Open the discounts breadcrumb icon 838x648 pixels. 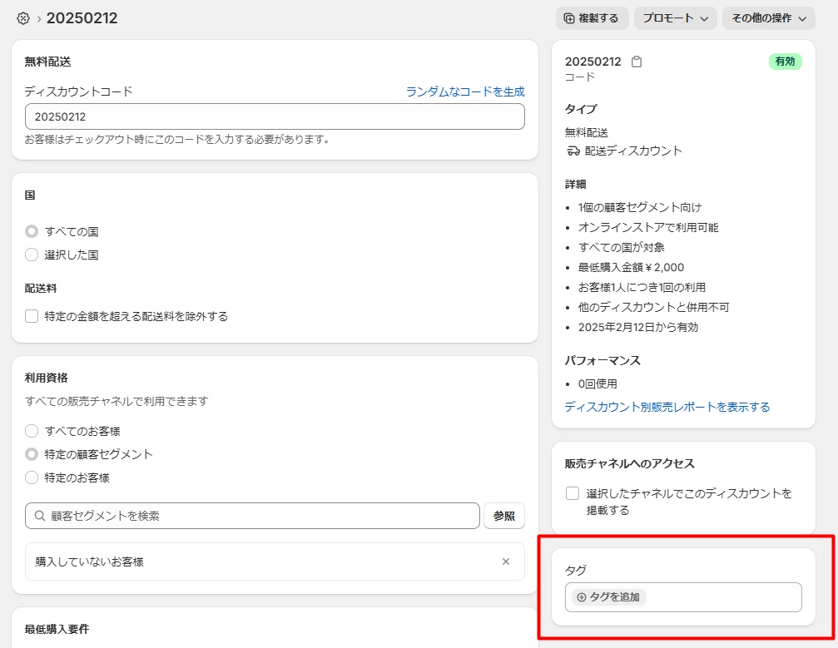click(x=23, y=18)
